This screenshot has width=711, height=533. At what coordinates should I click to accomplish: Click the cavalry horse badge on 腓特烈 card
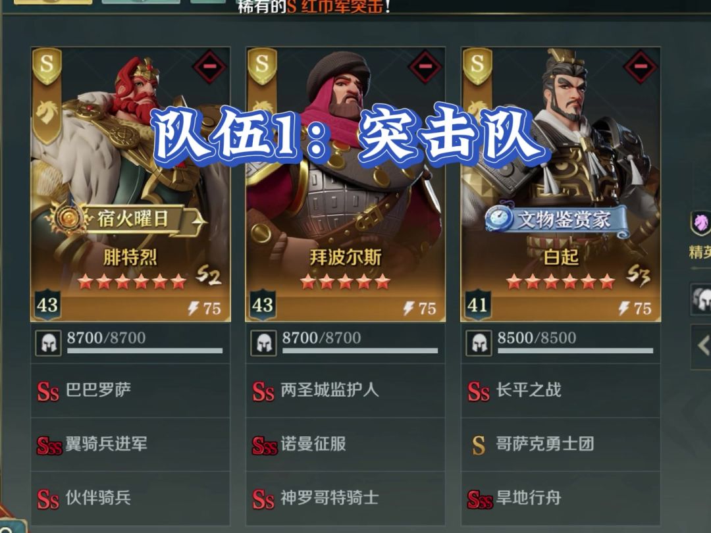click(47, 114)
